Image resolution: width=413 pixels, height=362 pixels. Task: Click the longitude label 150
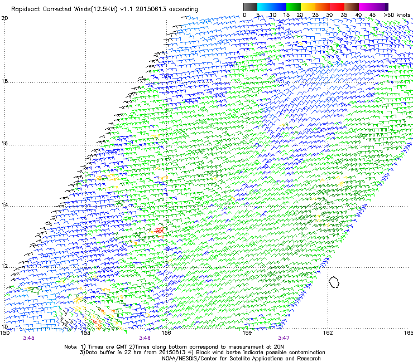coord(5,332)
